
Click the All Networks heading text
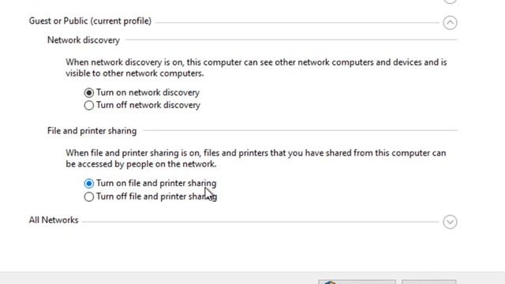pos(54,220)
